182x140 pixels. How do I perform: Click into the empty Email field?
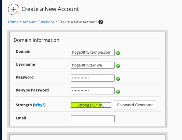click(93, 119)
